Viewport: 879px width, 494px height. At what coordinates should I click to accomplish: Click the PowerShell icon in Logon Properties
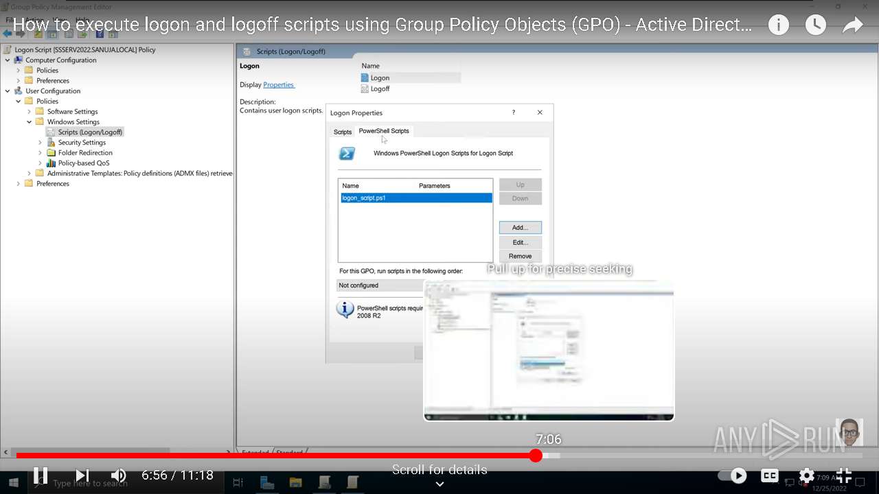347,154
